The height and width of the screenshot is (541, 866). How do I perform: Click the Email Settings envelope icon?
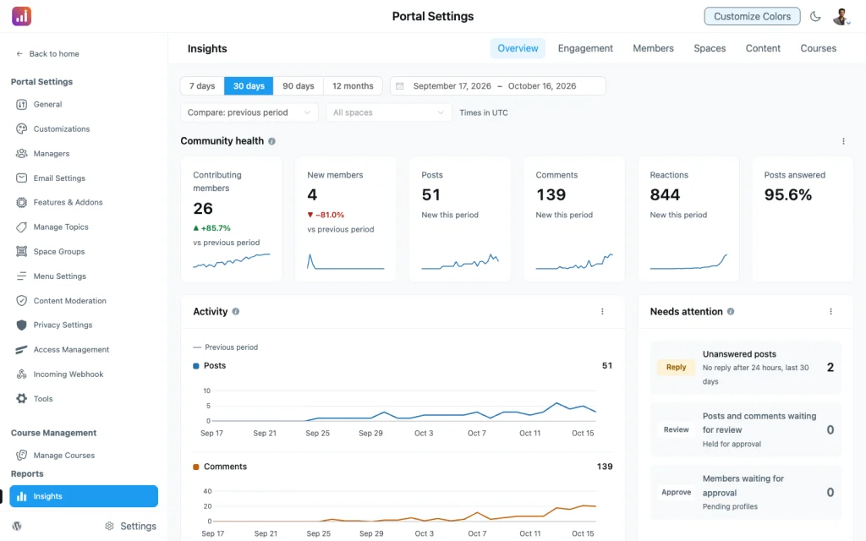point(21,178)
